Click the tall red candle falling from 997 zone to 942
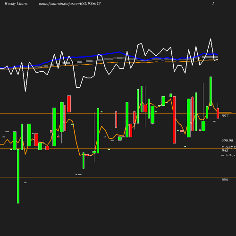Screen dimensions: 236x236 coord(174,120)
